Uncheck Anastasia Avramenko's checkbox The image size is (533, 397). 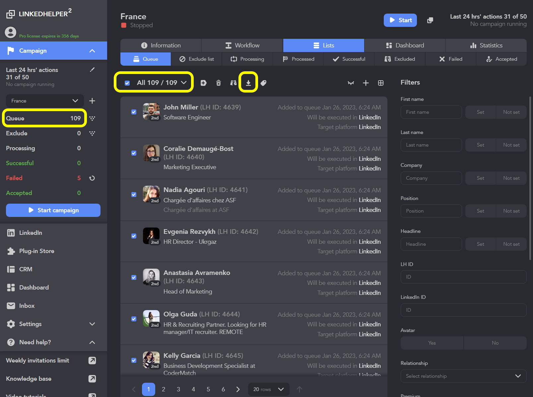[x=134, y=278]
